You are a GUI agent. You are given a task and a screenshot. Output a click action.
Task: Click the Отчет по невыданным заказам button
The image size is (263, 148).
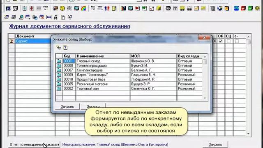[x=34, y=144]
